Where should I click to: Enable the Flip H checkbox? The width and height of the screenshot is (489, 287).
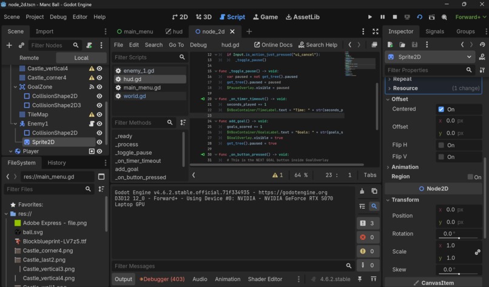click(x=441, y=145)
